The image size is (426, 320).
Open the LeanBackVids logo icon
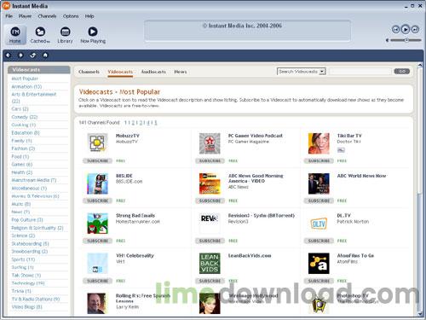click(x=210, y=264)
